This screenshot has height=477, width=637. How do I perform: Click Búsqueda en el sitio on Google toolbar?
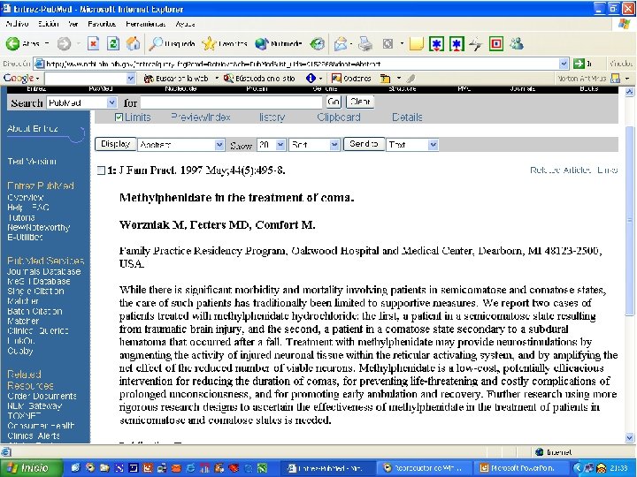(259, 79)
